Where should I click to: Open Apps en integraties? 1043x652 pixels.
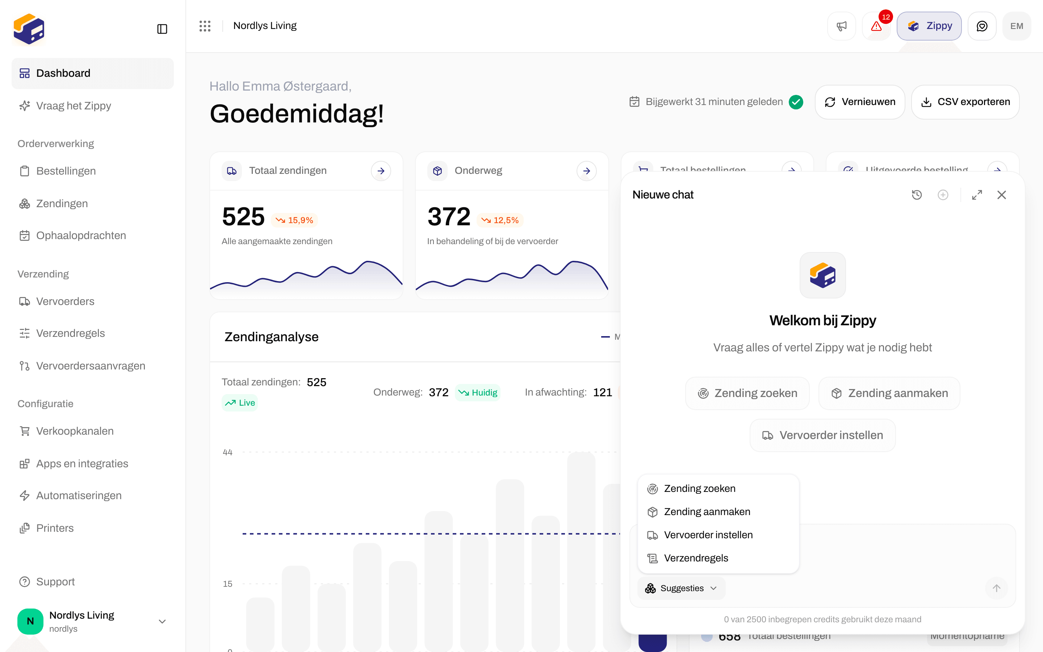point(92,464)
